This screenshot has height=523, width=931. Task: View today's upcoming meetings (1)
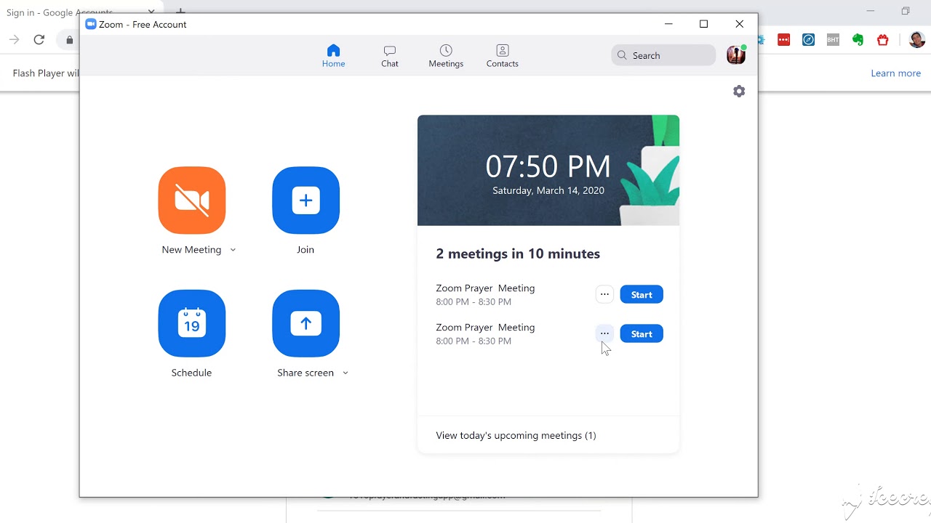tap(516, 435)
